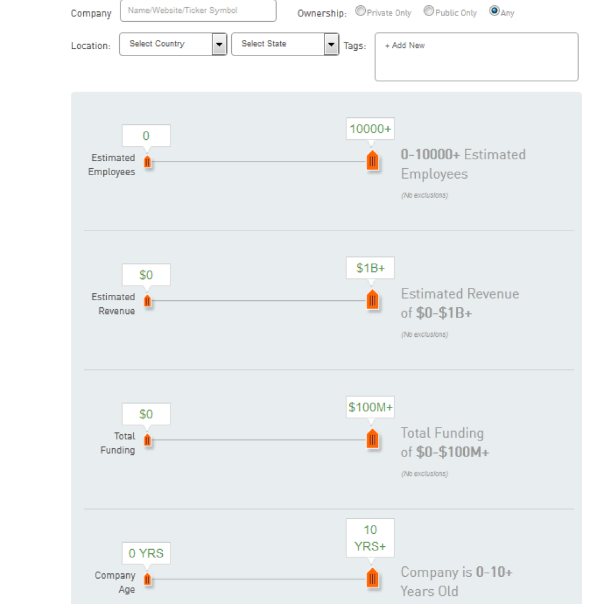The image size is (604, 604).
Task: Choose the Any ownership radio button
Action: (494, 11)
